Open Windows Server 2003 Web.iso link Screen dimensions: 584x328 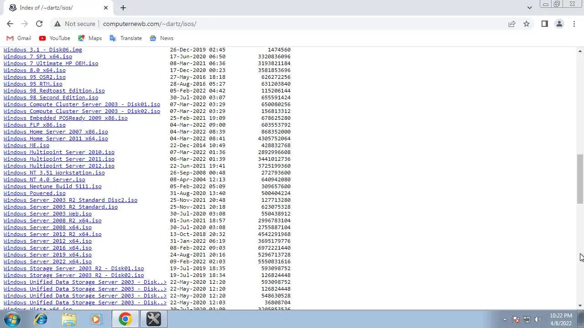(x=47, y=214)
